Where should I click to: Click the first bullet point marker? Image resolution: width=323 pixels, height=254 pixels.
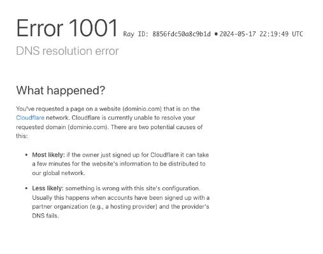[26, 155]
